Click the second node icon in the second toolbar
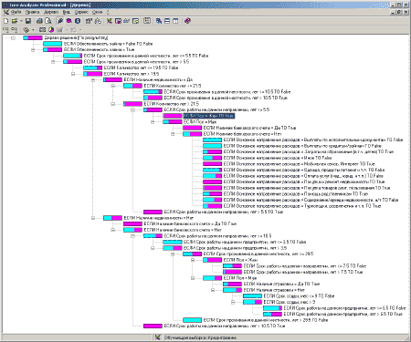The width and height of the screenshot is (411, 342). pyautogui.click(x=15, y=30)
